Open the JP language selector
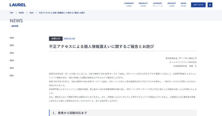Viewport: 222px width, 116px height. [210, 5]
